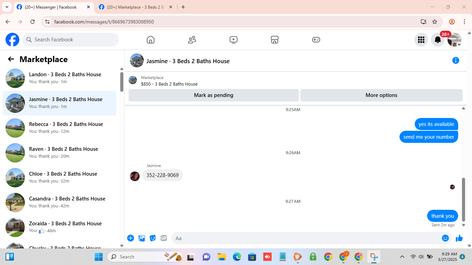This screenshot has width=472, height=265.
Task: Click the 352-228-9069 message bubble
Action: pyautogui.click(x=162, y=175)
